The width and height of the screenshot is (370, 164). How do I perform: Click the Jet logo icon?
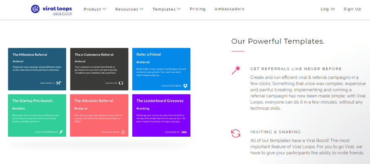click(x=184, y=132)
